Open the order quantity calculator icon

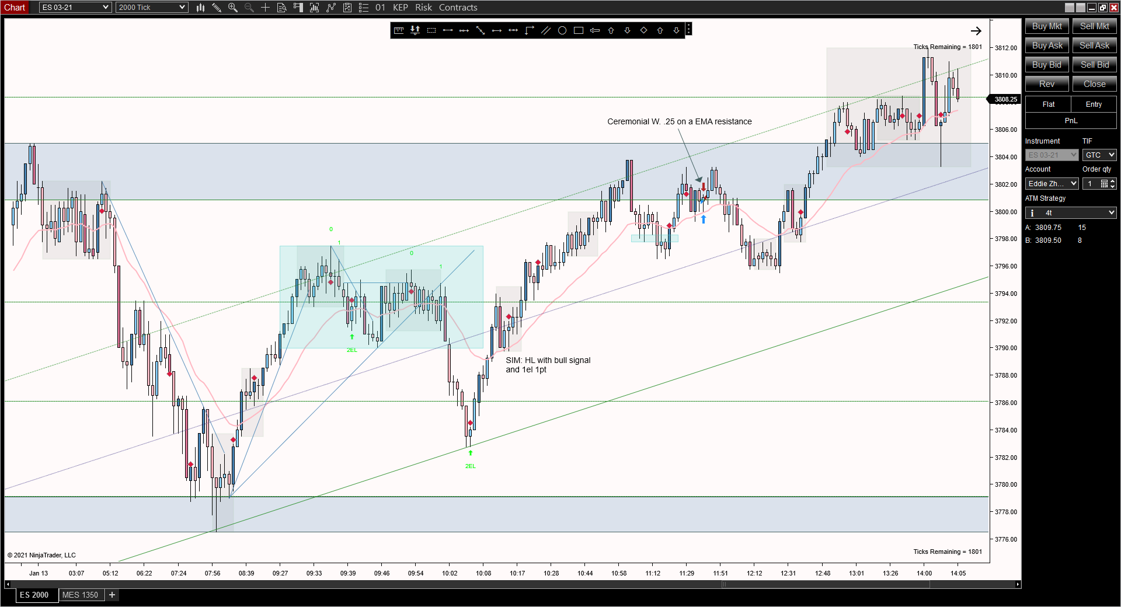coord(1104,184)
